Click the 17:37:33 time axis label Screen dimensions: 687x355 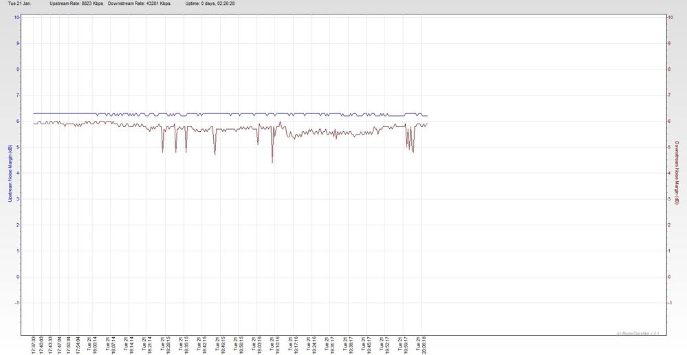[33, 345]
